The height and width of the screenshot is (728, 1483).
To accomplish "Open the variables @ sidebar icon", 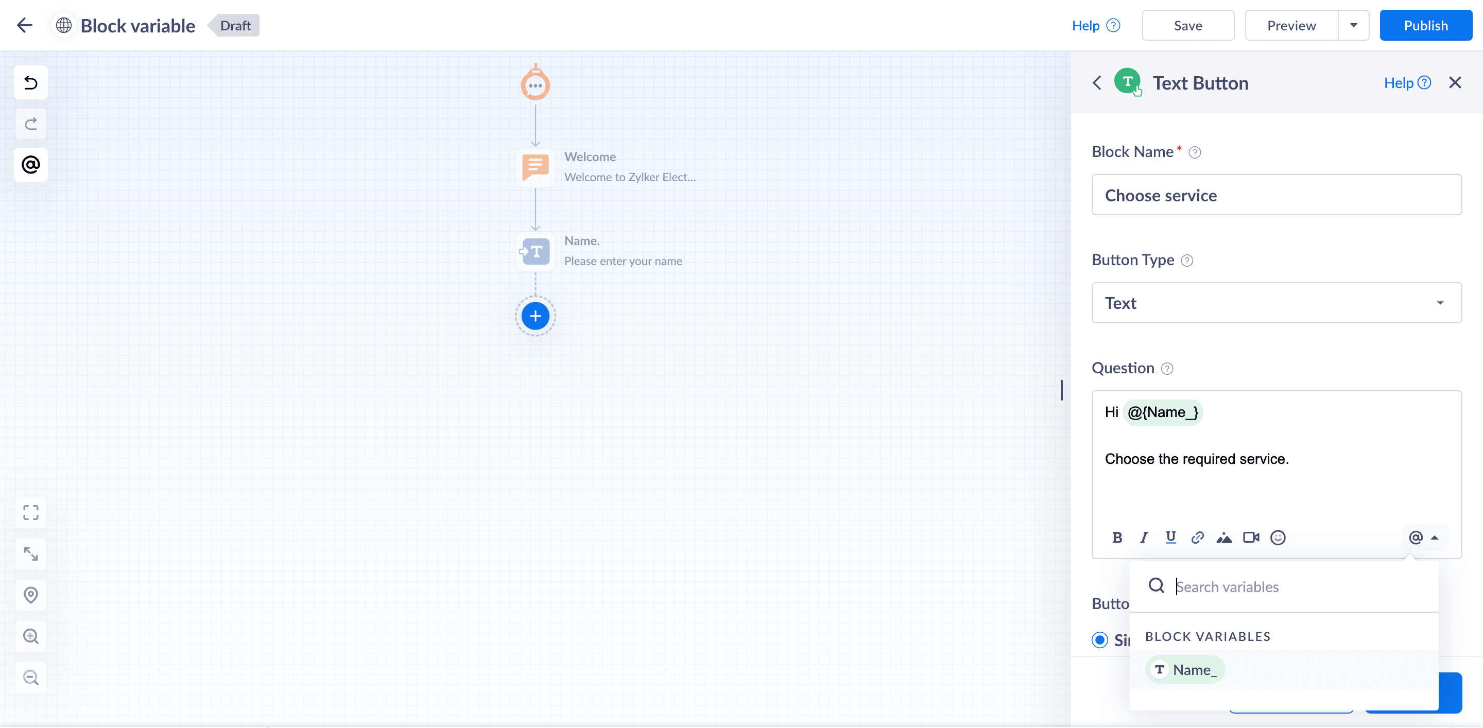I will [x=30, y=165].
